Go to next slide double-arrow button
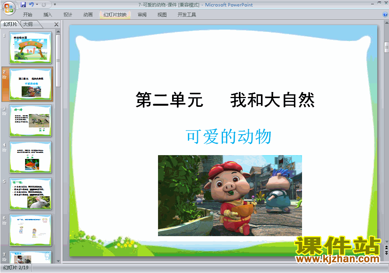 [386, 252]
